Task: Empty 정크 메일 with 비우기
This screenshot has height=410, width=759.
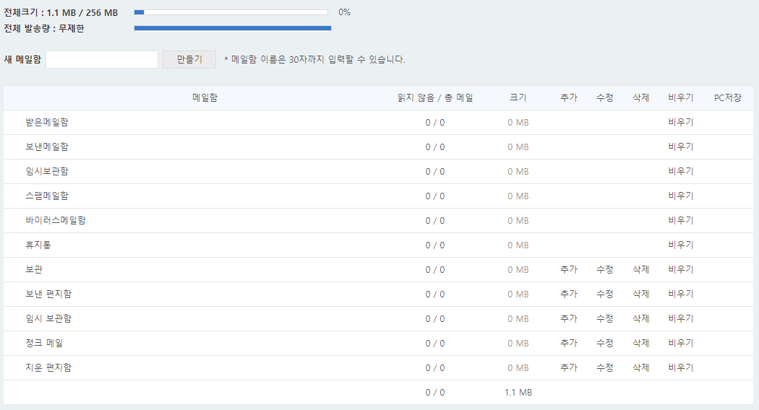Action: [x=681, y=343]
